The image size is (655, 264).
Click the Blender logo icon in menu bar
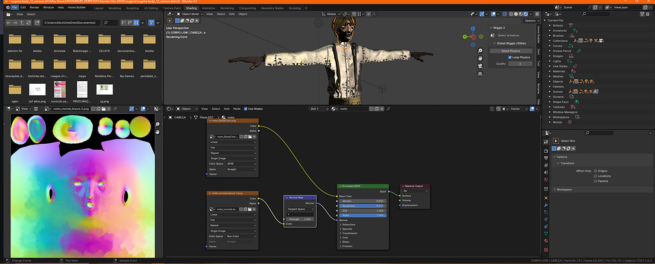pyautogui.click(x=8, y=8)
